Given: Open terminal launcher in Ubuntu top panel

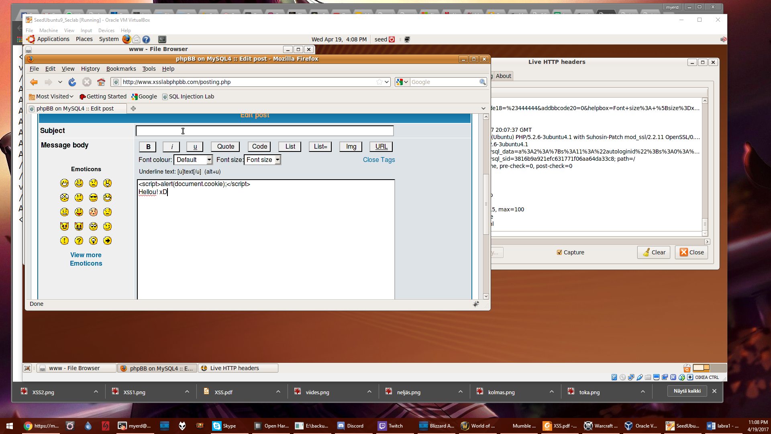Looking at the screenshot, I should [x=162, y=39].
